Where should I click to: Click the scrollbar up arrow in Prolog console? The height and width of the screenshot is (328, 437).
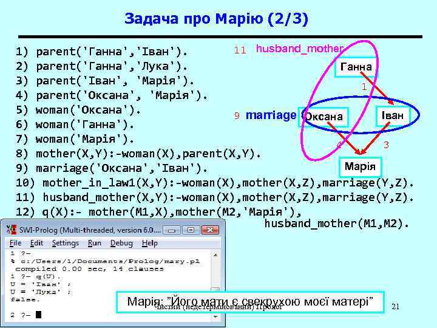pos(215,255)
